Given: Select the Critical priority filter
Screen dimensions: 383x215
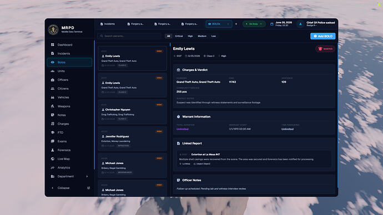Looking at the screenshot, I should 179,36.
